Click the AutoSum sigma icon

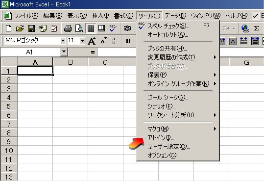tap(256, 28)
